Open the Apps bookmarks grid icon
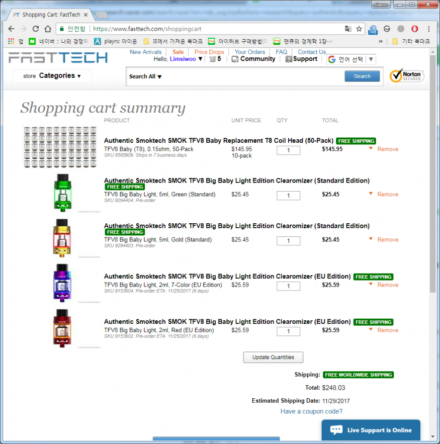 [11, 41]
